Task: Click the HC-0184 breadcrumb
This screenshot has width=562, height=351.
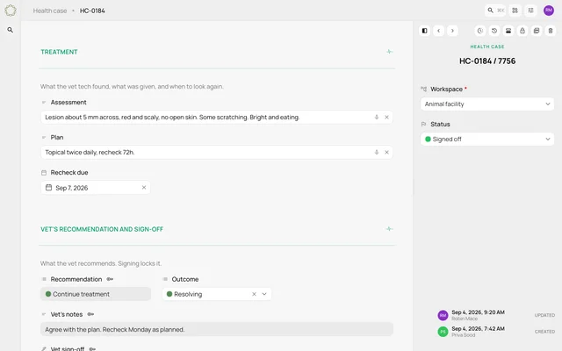Action: click(x=92, y=11)
